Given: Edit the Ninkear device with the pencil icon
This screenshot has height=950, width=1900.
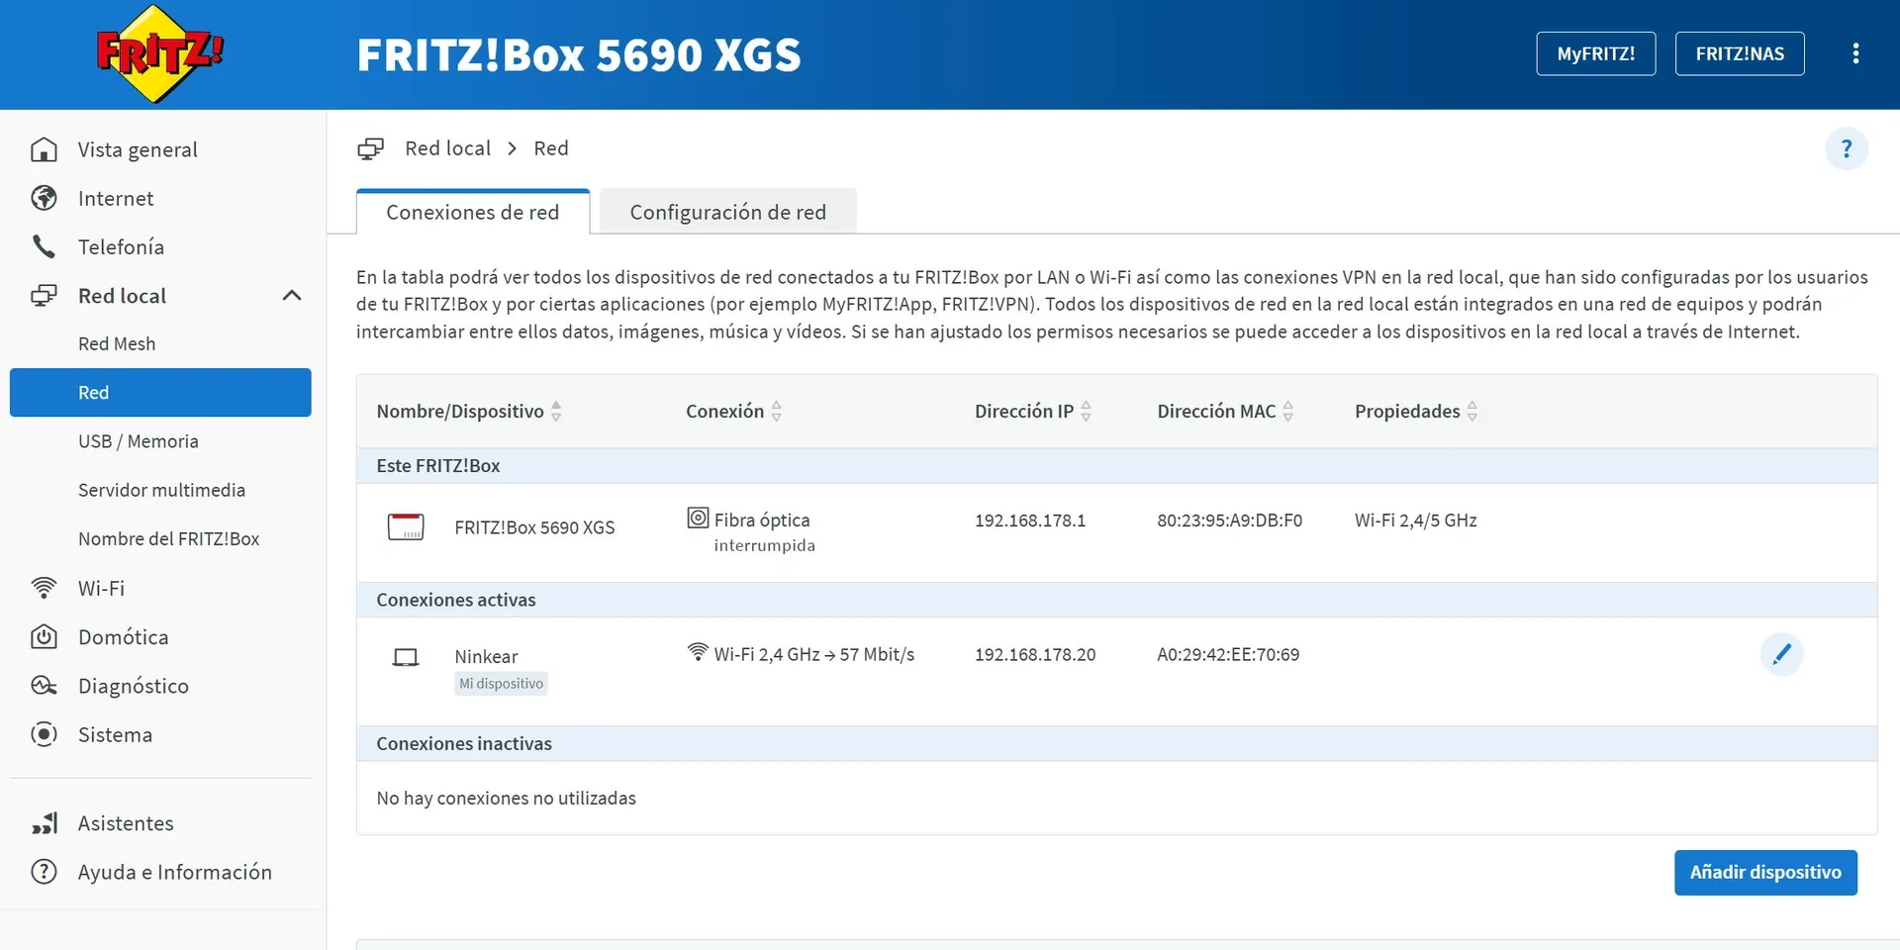Looking at the screenshot, I should tap(1781, 654).
